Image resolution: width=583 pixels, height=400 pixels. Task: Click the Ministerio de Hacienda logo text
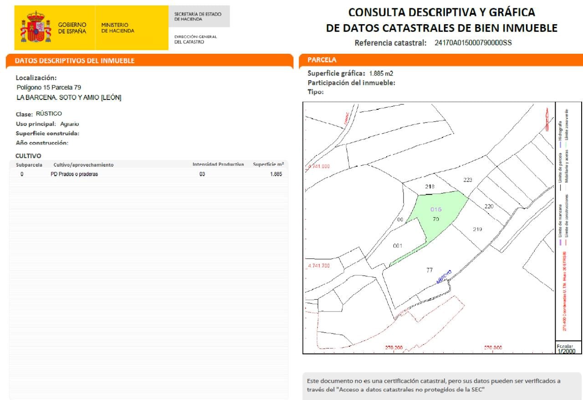pos(118,28)
